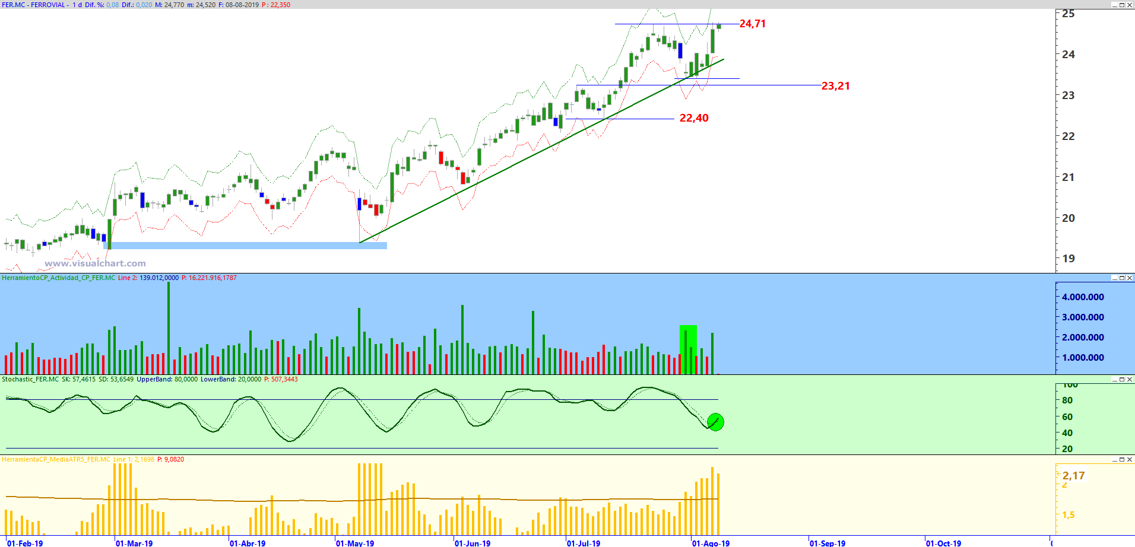Select the light blue support zone rectangle
The width and height of the screenshot is (1135, 547).
coord(245,246)
